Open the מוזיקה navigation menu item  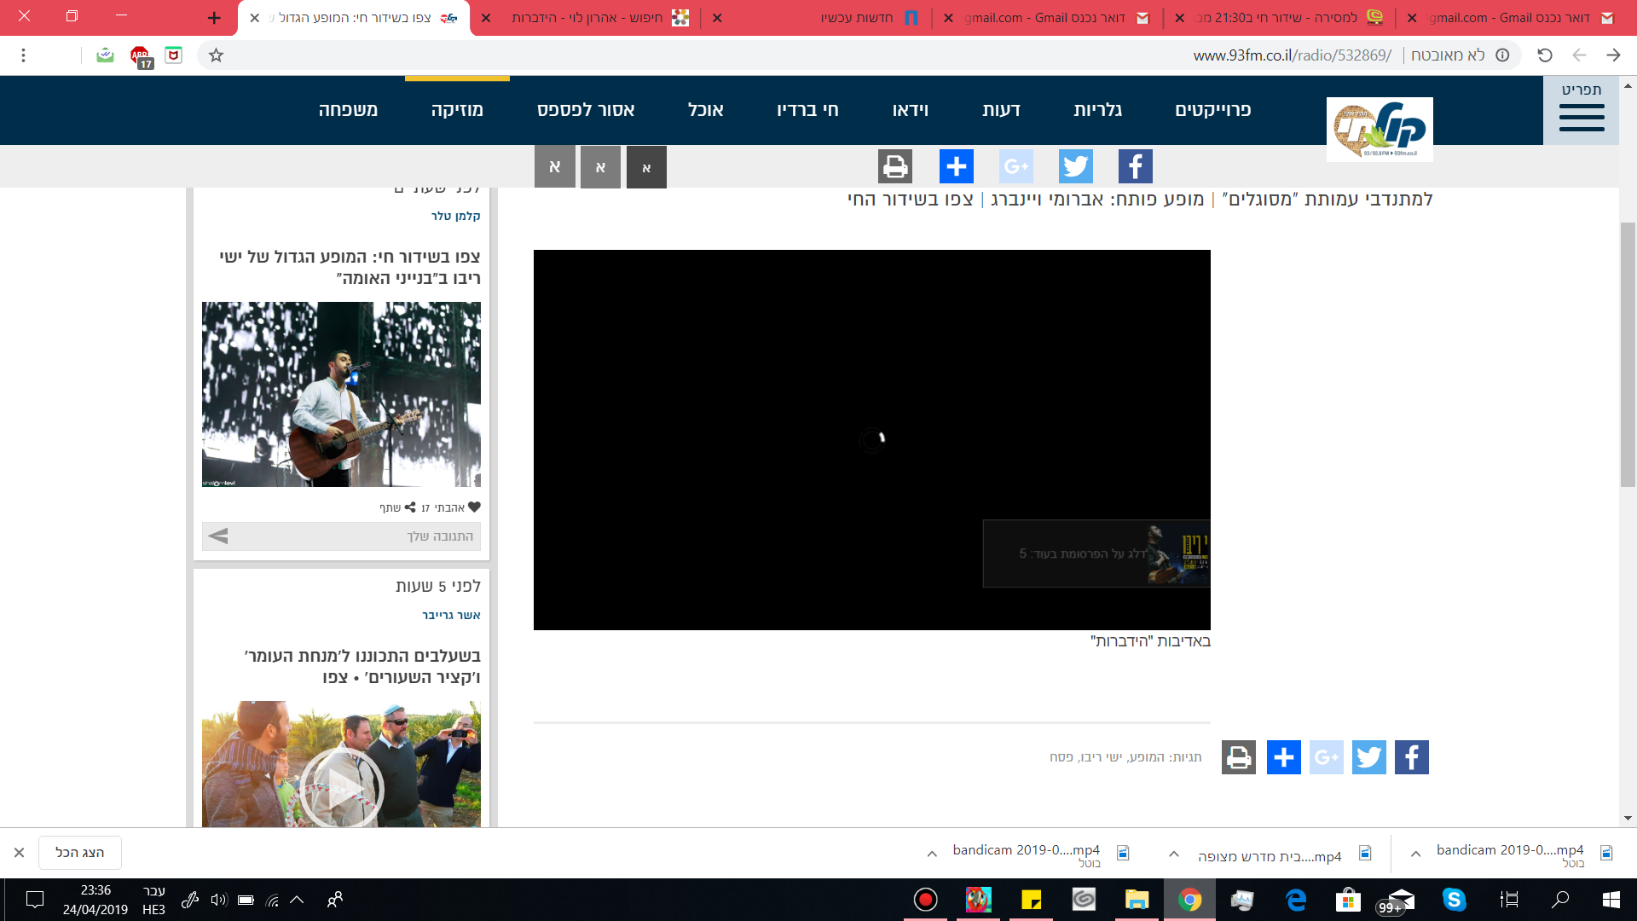coord(457,110)
